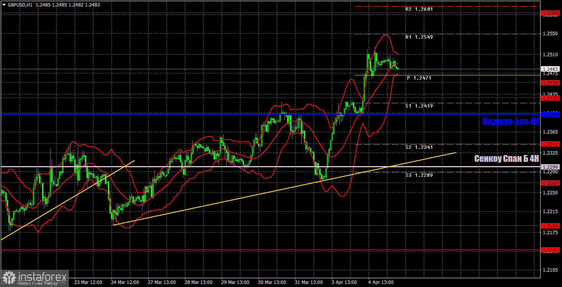Select the S3 1.2289 support label
This screenshot has width=562, height=287.
(419, 175)
